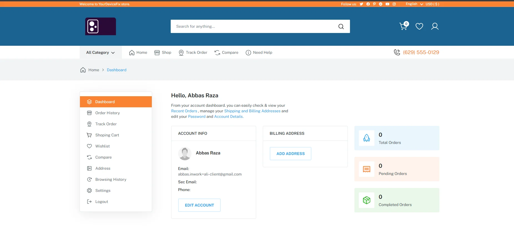Screen dimensions: 514x244
Task: Click the ADD ADDRESS button
Action: coord(290,154)
